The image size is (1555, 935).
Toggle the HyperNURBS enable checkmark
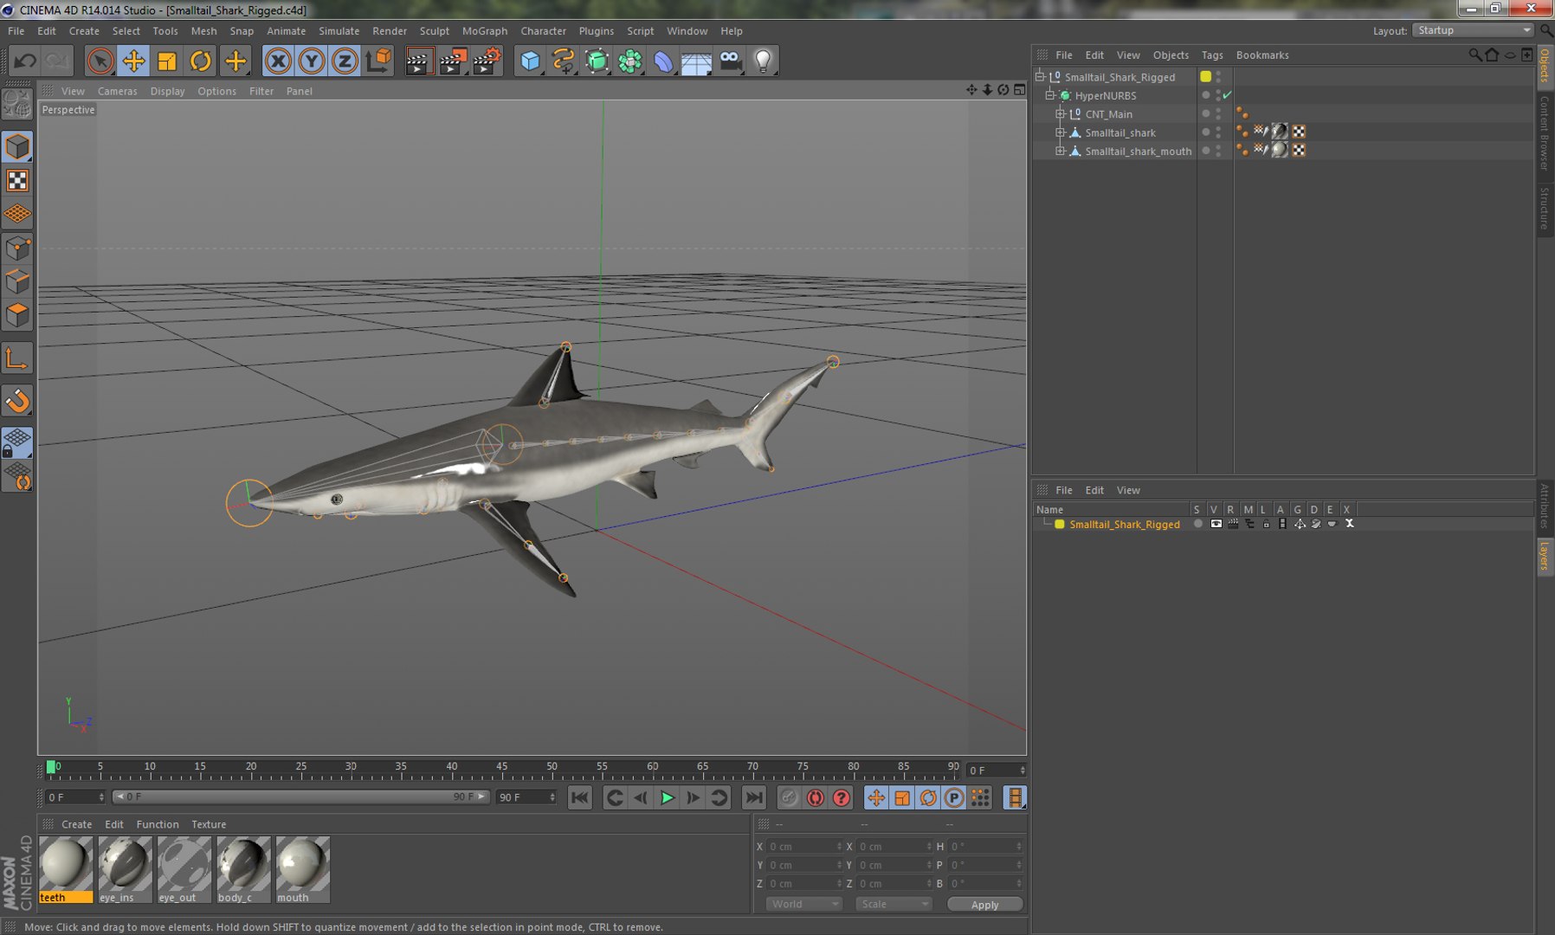(1227, 95)
